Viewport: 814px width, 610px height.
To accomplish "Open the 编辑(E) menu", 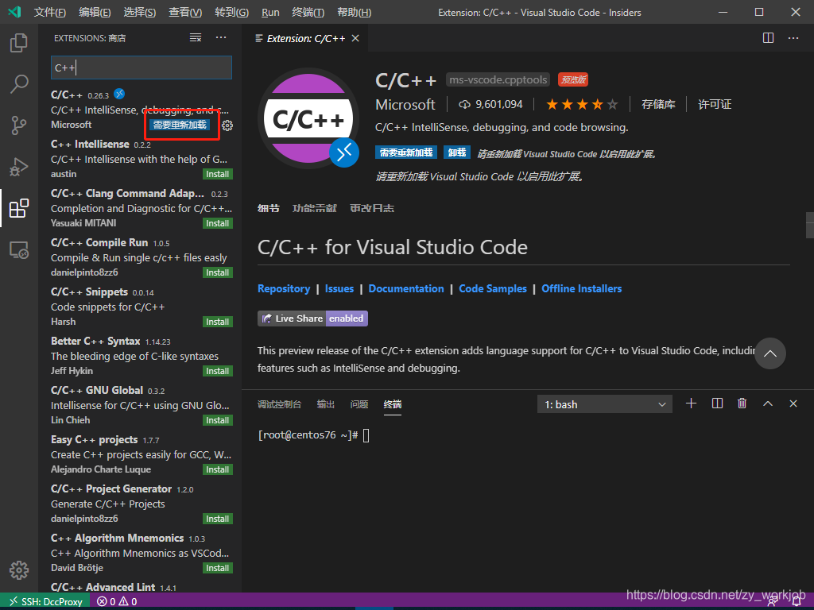I will coord(95,12).
